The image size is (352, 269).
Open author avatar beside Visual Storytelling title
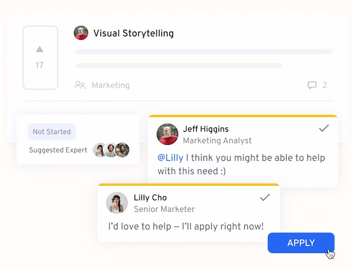81,33
